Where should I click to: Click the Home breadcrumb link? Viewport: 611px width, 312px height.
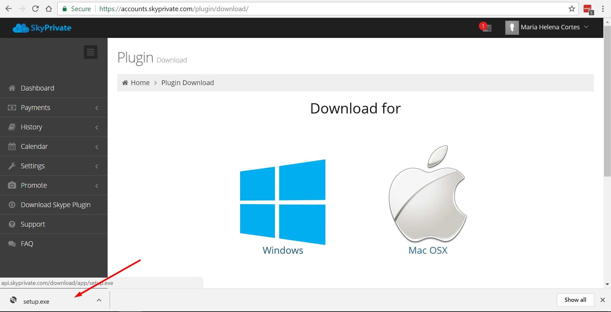point(140,83)
